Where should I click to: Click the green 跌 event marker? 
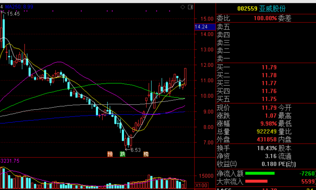click(122, 154)
